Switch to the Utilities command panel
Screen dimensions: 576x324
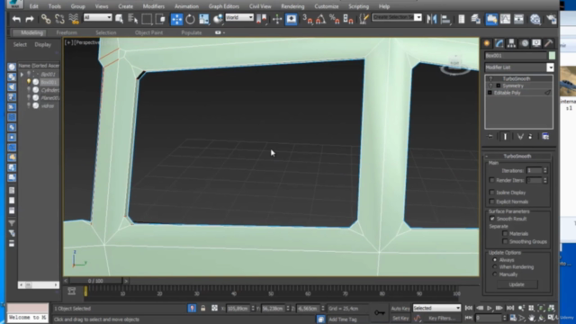click(549, 43)
